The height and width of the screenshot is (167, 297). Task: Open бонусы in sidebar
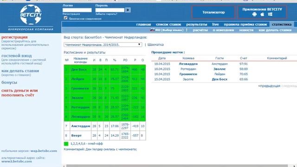coord(9,83)
